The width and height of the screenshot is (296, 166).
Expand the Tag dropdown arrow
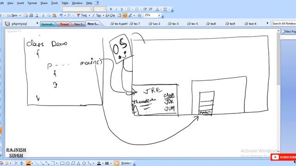[x=103, y=15]
